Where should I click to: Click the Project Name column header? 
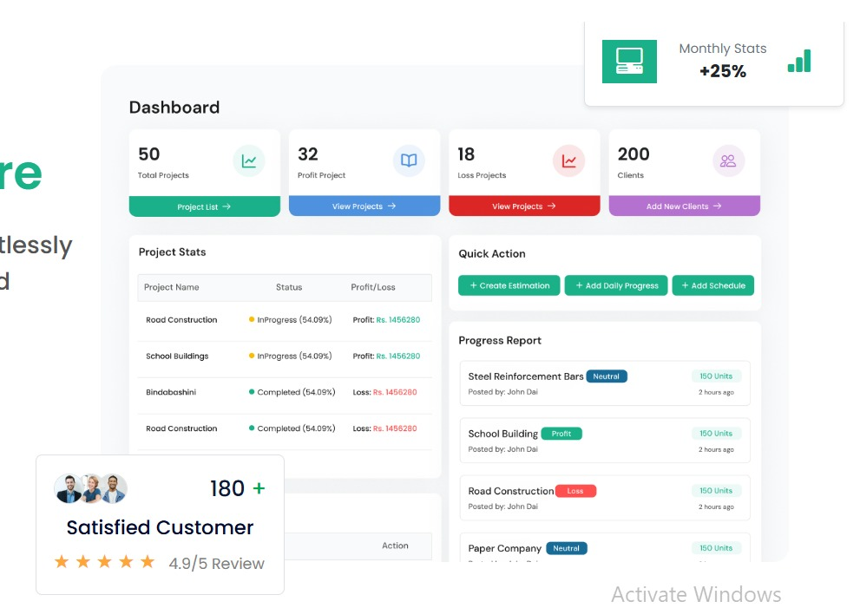pyautogui.click(x=172, y=287)
